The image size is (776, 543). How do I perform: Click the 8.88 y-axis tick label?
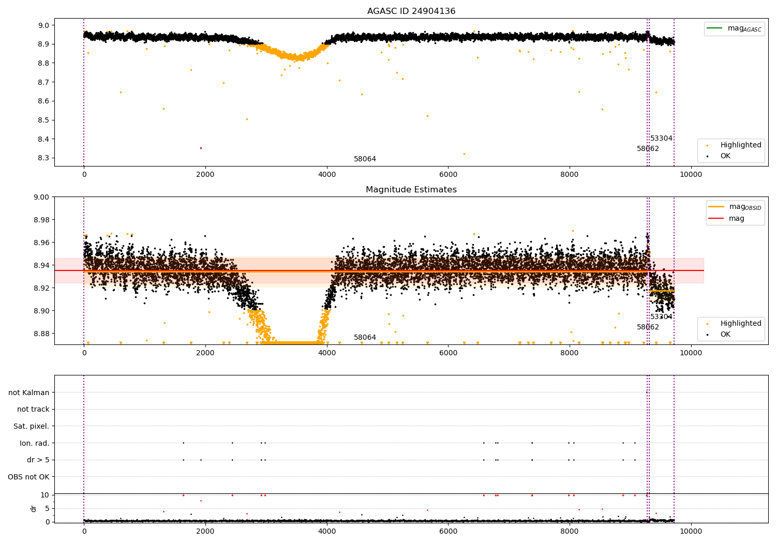pyautogui.click(x=42, y=334)
